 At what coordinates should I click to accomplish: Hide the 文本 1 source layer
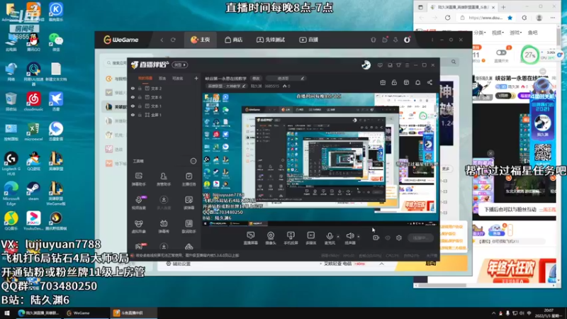coord(133,106)
